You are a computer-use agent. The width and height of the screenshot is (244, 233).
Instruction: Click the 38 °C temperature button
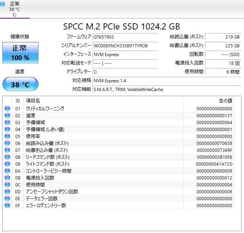pyautogui.click(x=20, y=84)
